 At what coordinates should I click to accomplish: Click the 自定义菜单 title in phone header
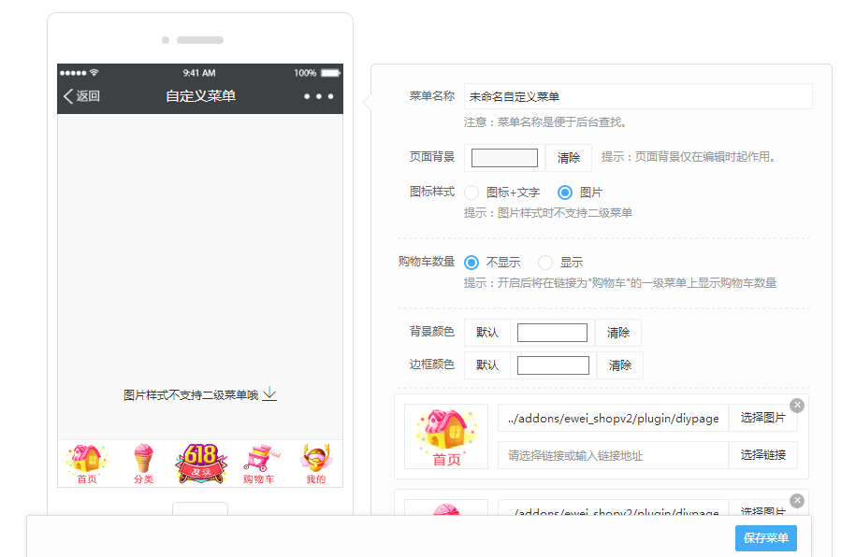point(201,96)
